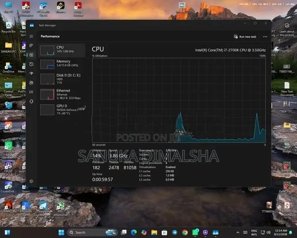
Task: Open Services page puzzle icon
Action: pos(31,102)
